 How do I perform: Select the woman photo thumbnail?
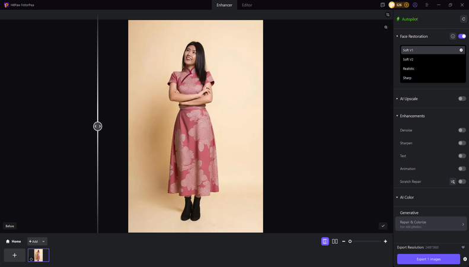(x=39, y=255)
